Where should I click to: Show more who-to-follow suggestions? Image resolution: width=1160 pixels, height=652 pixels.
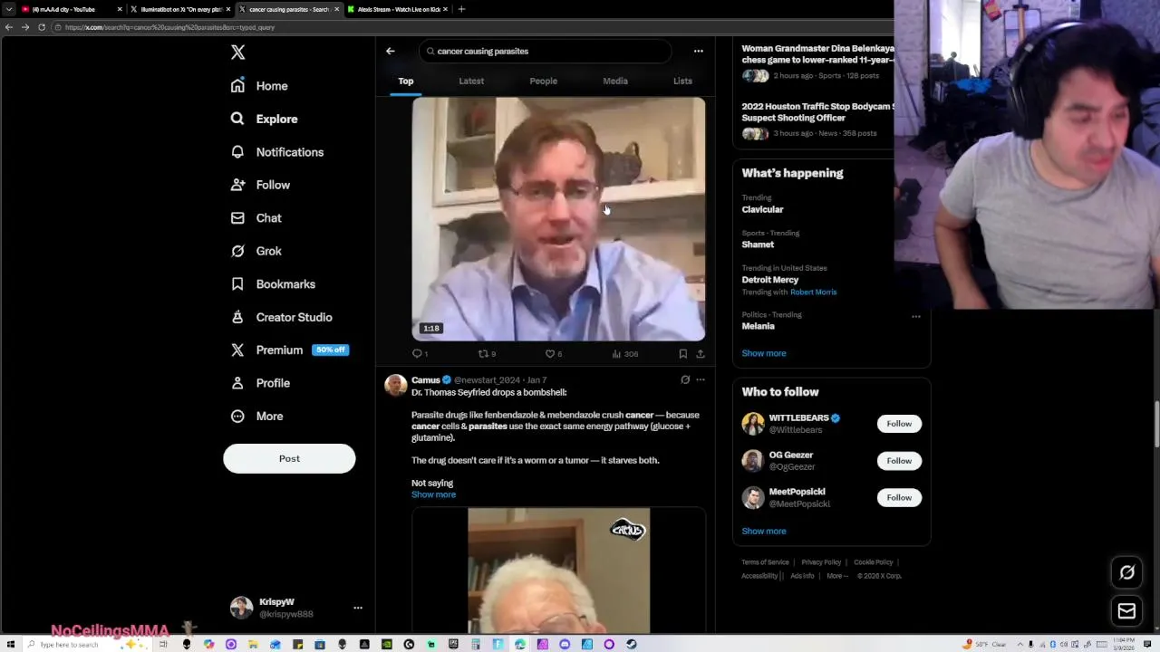coord(764,532)
